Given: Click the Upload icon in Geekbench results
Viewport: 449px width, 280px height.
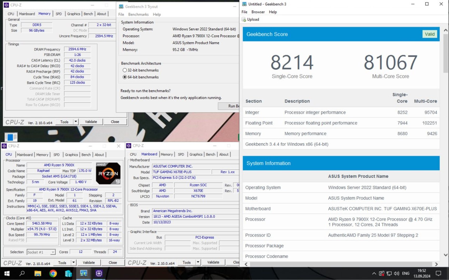Looking at the screenshot, I should [x=244, y=19].
